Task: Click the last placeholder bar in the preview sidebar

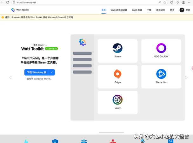Action: tap(82, 72)
